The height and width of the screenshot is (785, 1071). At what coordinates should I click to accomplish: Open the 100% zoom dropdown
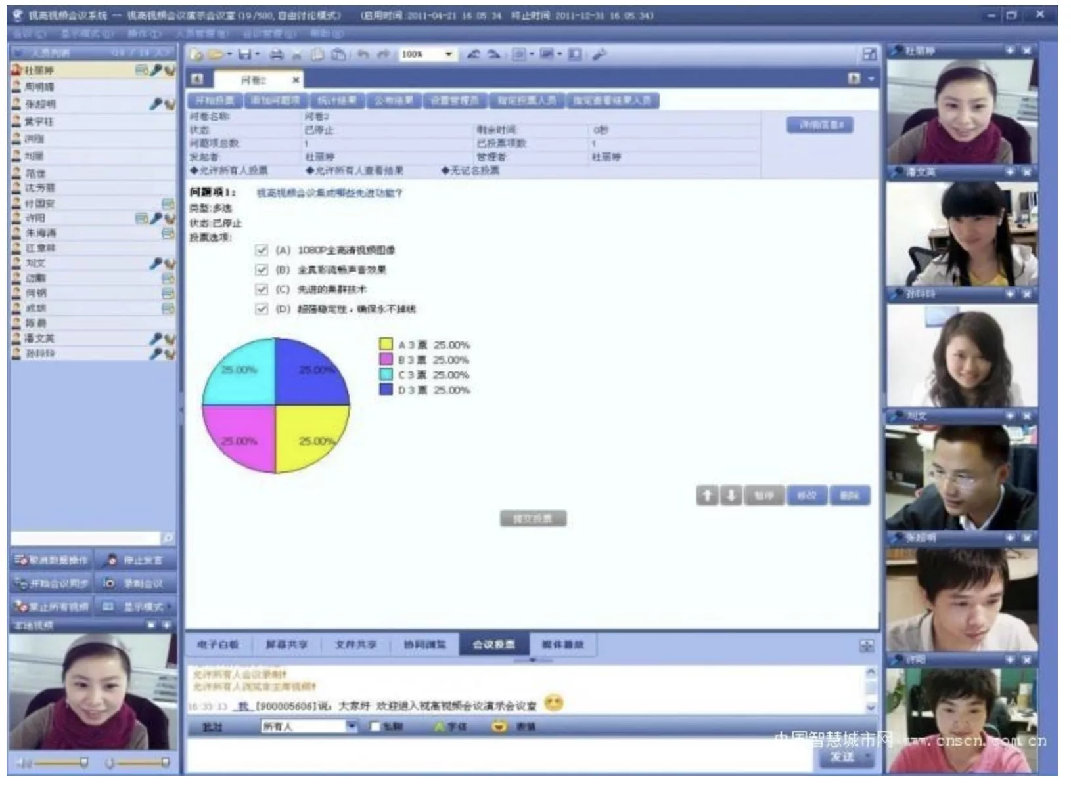(x=449, y=54)
